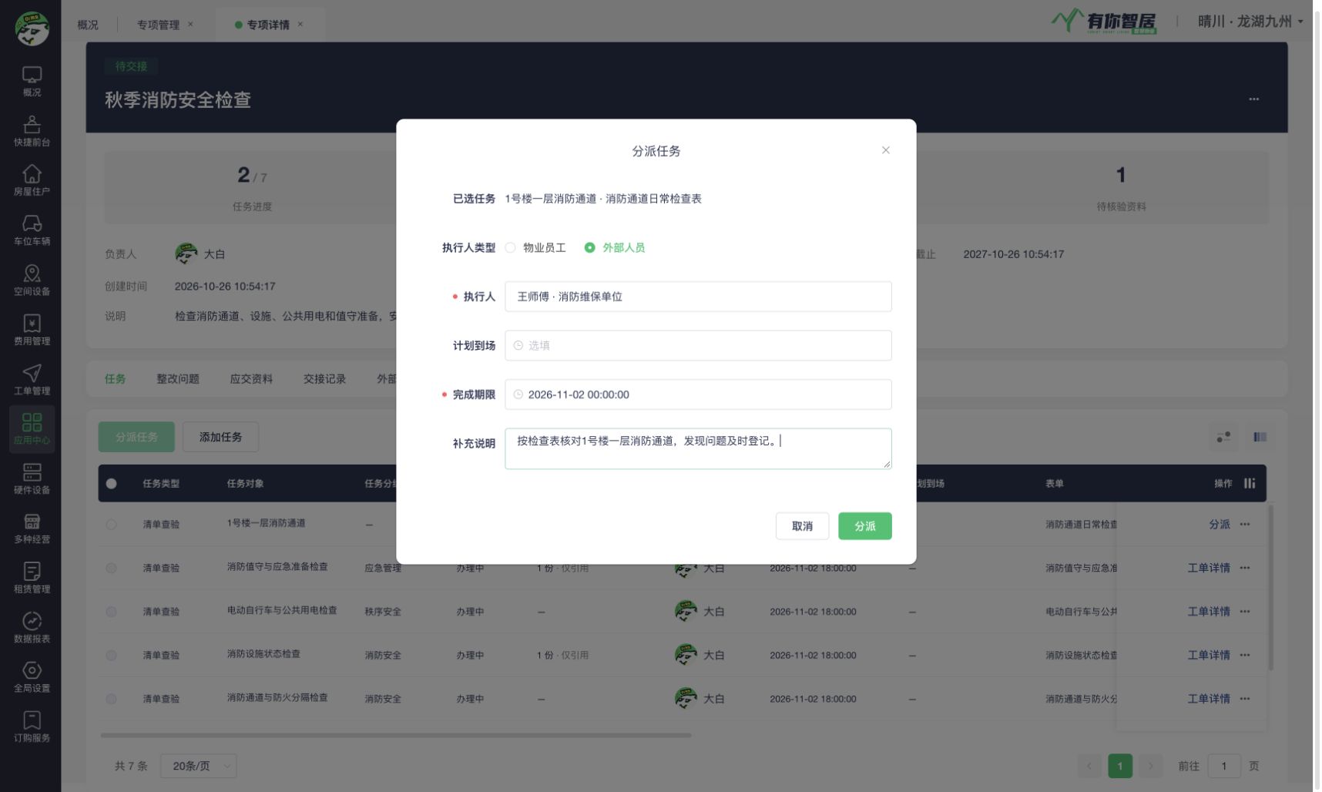Screen dimensions: 1322x792
Task: Open 工单详情 for 消防值守与应急准备检查
Action: pos(1208,568)
